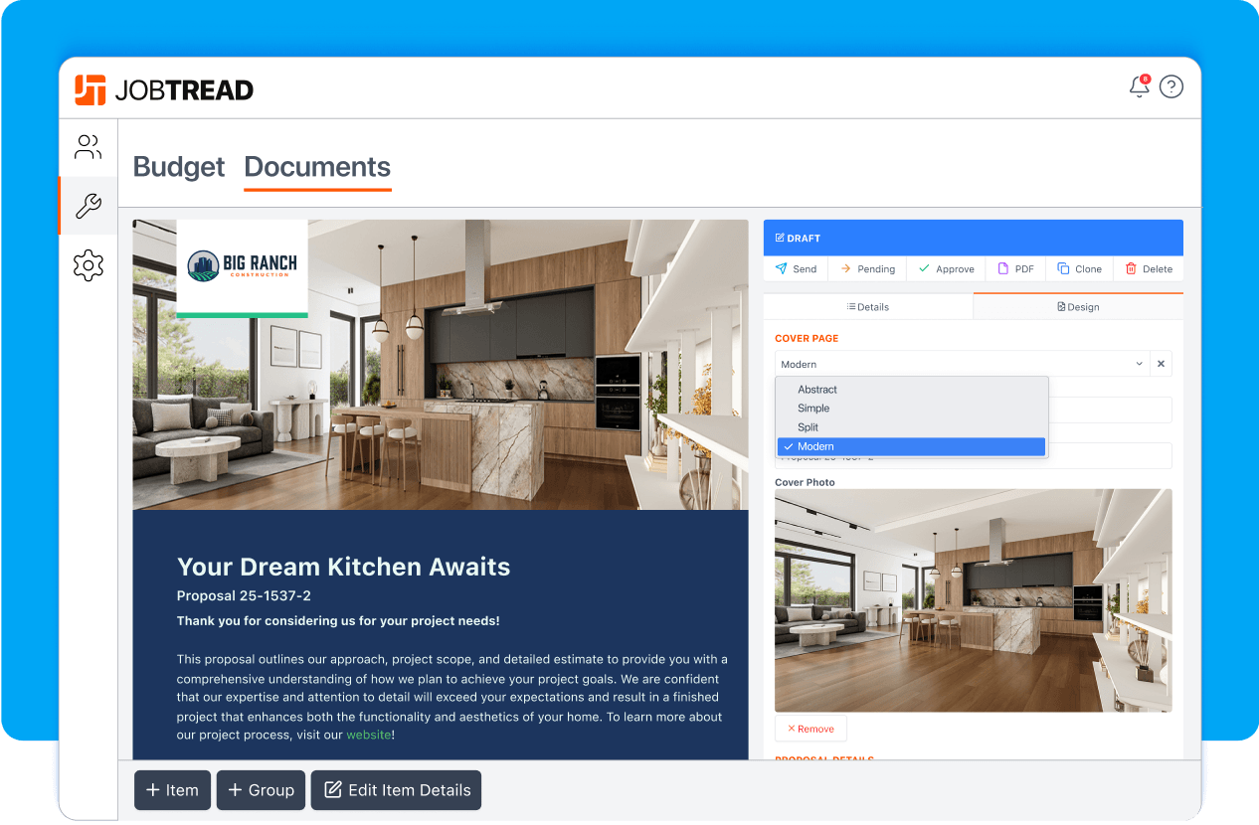
Task: Approve the draft proposal
Action: (945, 268)
